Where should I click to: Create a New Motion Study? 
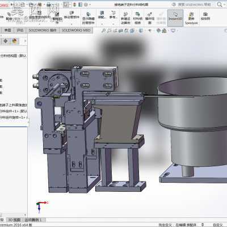[125, 18]
